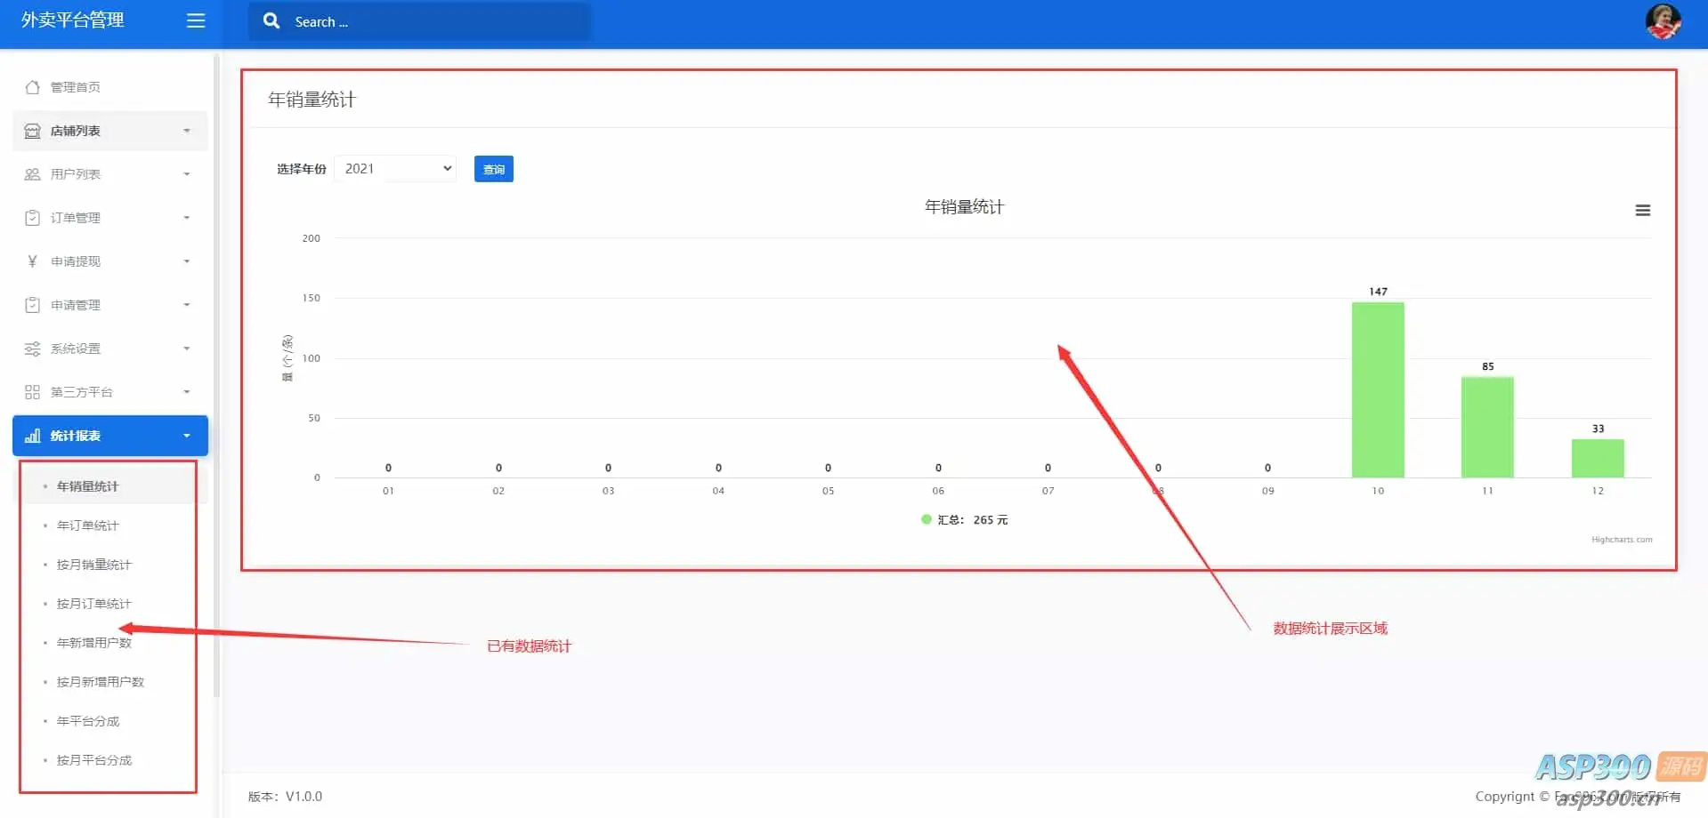This screenshot has width=1708, height=818.
Task: Open the 选择年份 2021 dropdown
Action: pyautogui.click(x=395, y=169)
